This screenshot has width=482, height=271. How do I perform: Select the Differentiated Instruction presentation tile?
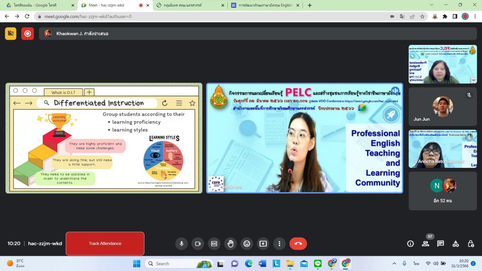tap(104, 138)
